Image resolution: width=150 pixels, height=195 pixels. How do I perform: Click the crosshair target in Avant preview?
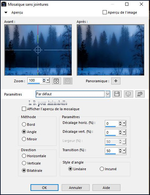click(x=38, y=50)
